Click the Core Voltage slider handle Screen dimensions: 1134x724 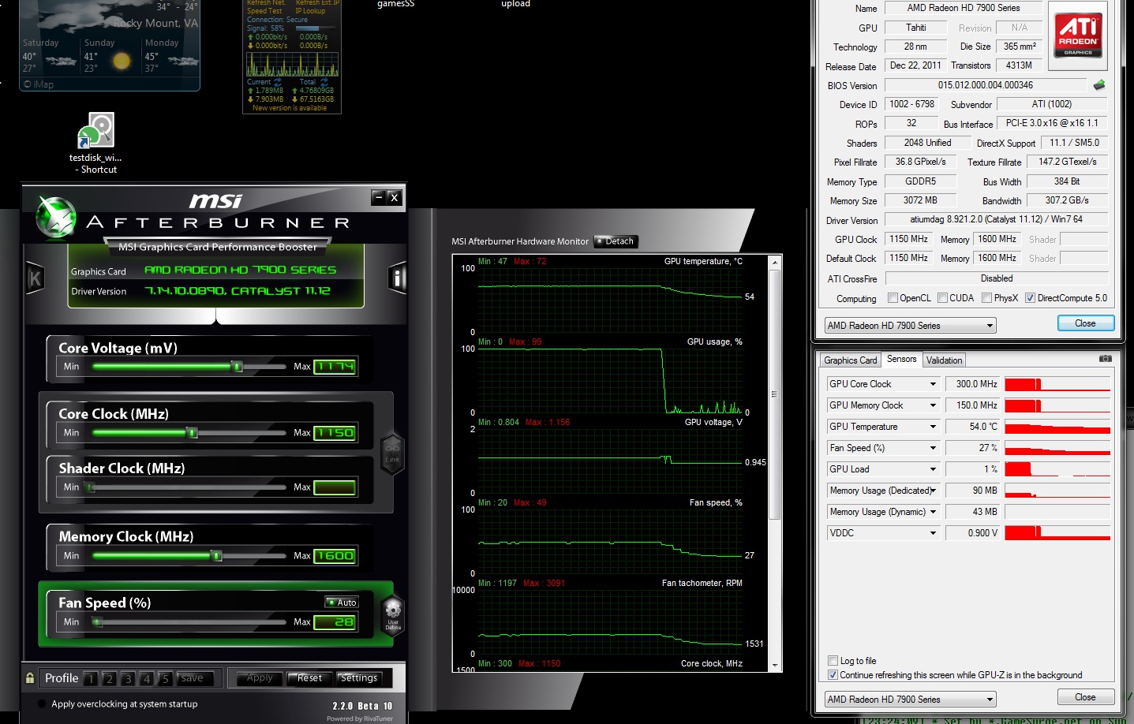click(x=236, y=366)
